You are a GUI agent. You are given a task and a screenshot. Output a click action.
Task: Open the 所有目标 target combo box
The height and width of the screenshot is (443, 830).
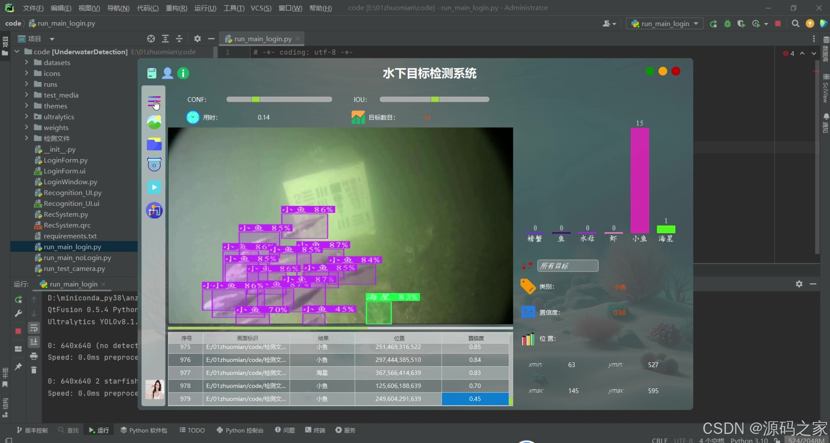[x=567, y=266]
